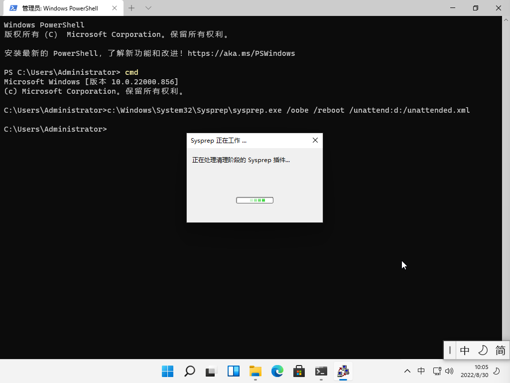This screenshot has height=383, width=510.
Task: Close the Windows Terminal window
Action: 498,8
